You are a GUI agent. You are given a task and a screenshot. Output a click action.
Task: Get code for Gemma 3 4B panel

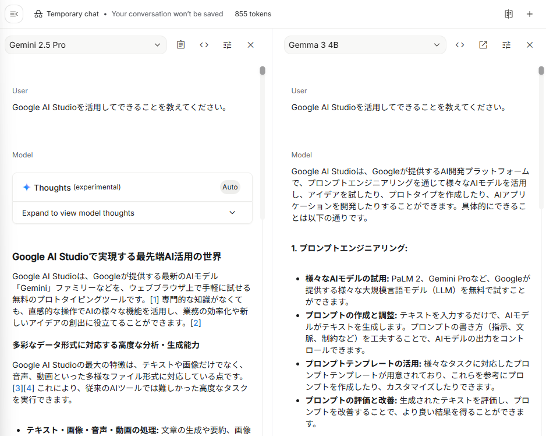(x=460, y=45)
